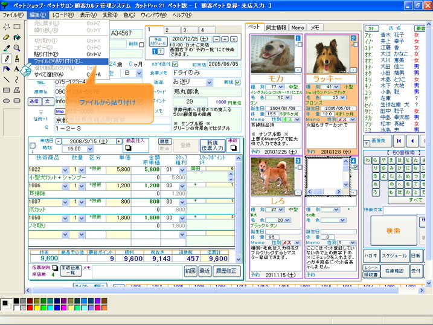The height and width of the screenshot is (325, 433).
Task: Switch to the Memo tab
Action: pos(297,28)
